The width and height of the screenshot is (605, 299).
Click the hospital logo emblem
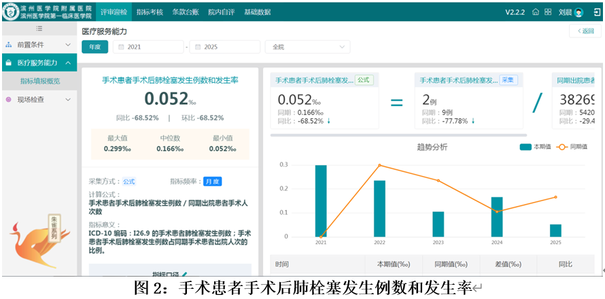tap(10, 11)
